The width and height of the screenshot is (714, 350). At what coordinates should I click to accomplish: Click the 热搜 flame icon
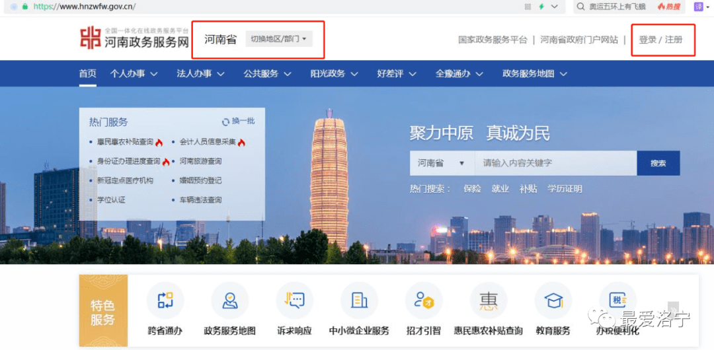tap(661, 7)
